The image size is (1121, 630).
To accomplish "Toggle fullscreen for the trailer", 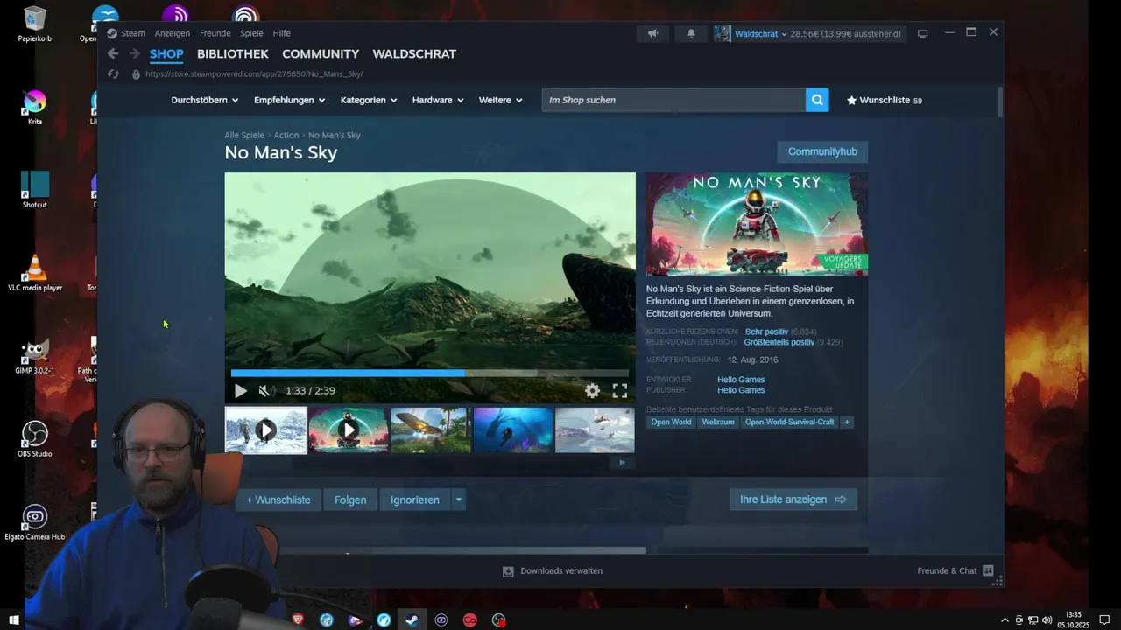I will click(620, 391).
